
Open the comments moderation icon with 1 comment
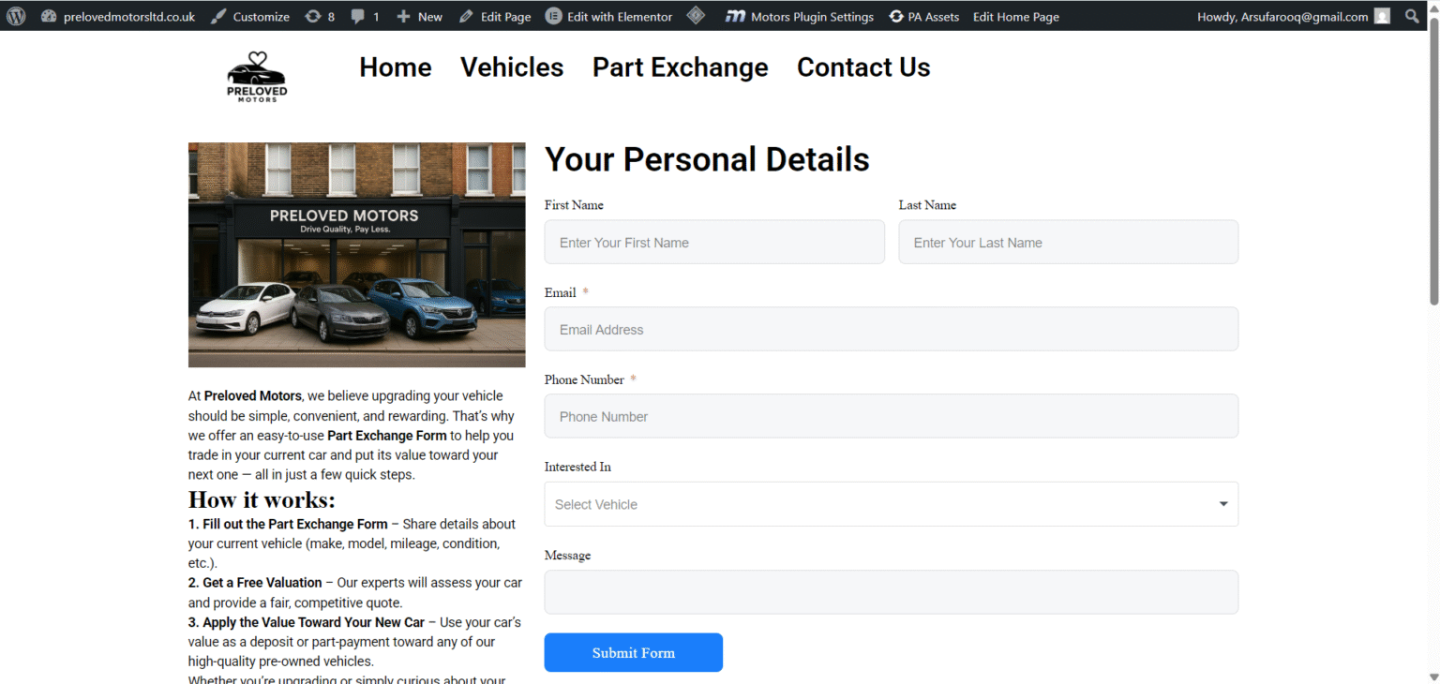tap(365, 15)
